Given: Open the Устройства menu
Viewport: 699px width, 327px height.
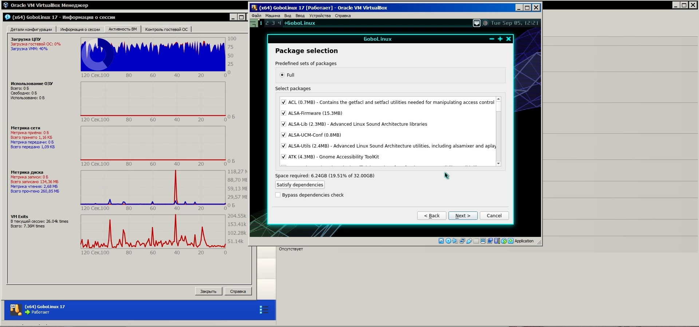Looking at the screenshot, I should pos(320,16).
